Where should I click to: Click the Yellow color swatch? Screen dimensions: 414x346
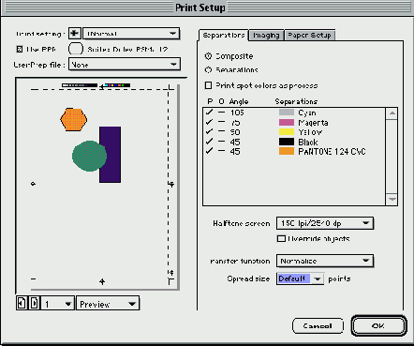pyautogui.click(x=287, y=132)
